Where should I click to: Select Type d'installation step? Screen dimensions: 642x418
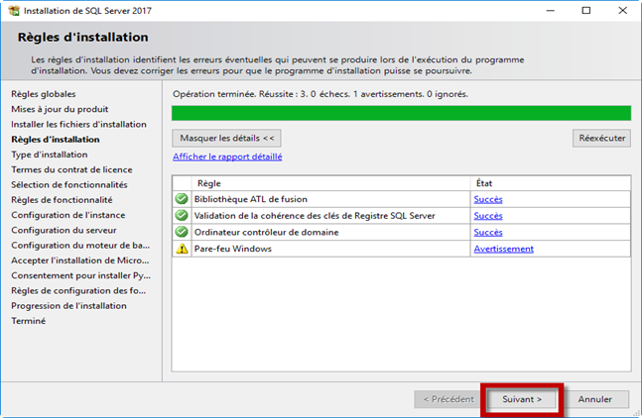[50, 155]
